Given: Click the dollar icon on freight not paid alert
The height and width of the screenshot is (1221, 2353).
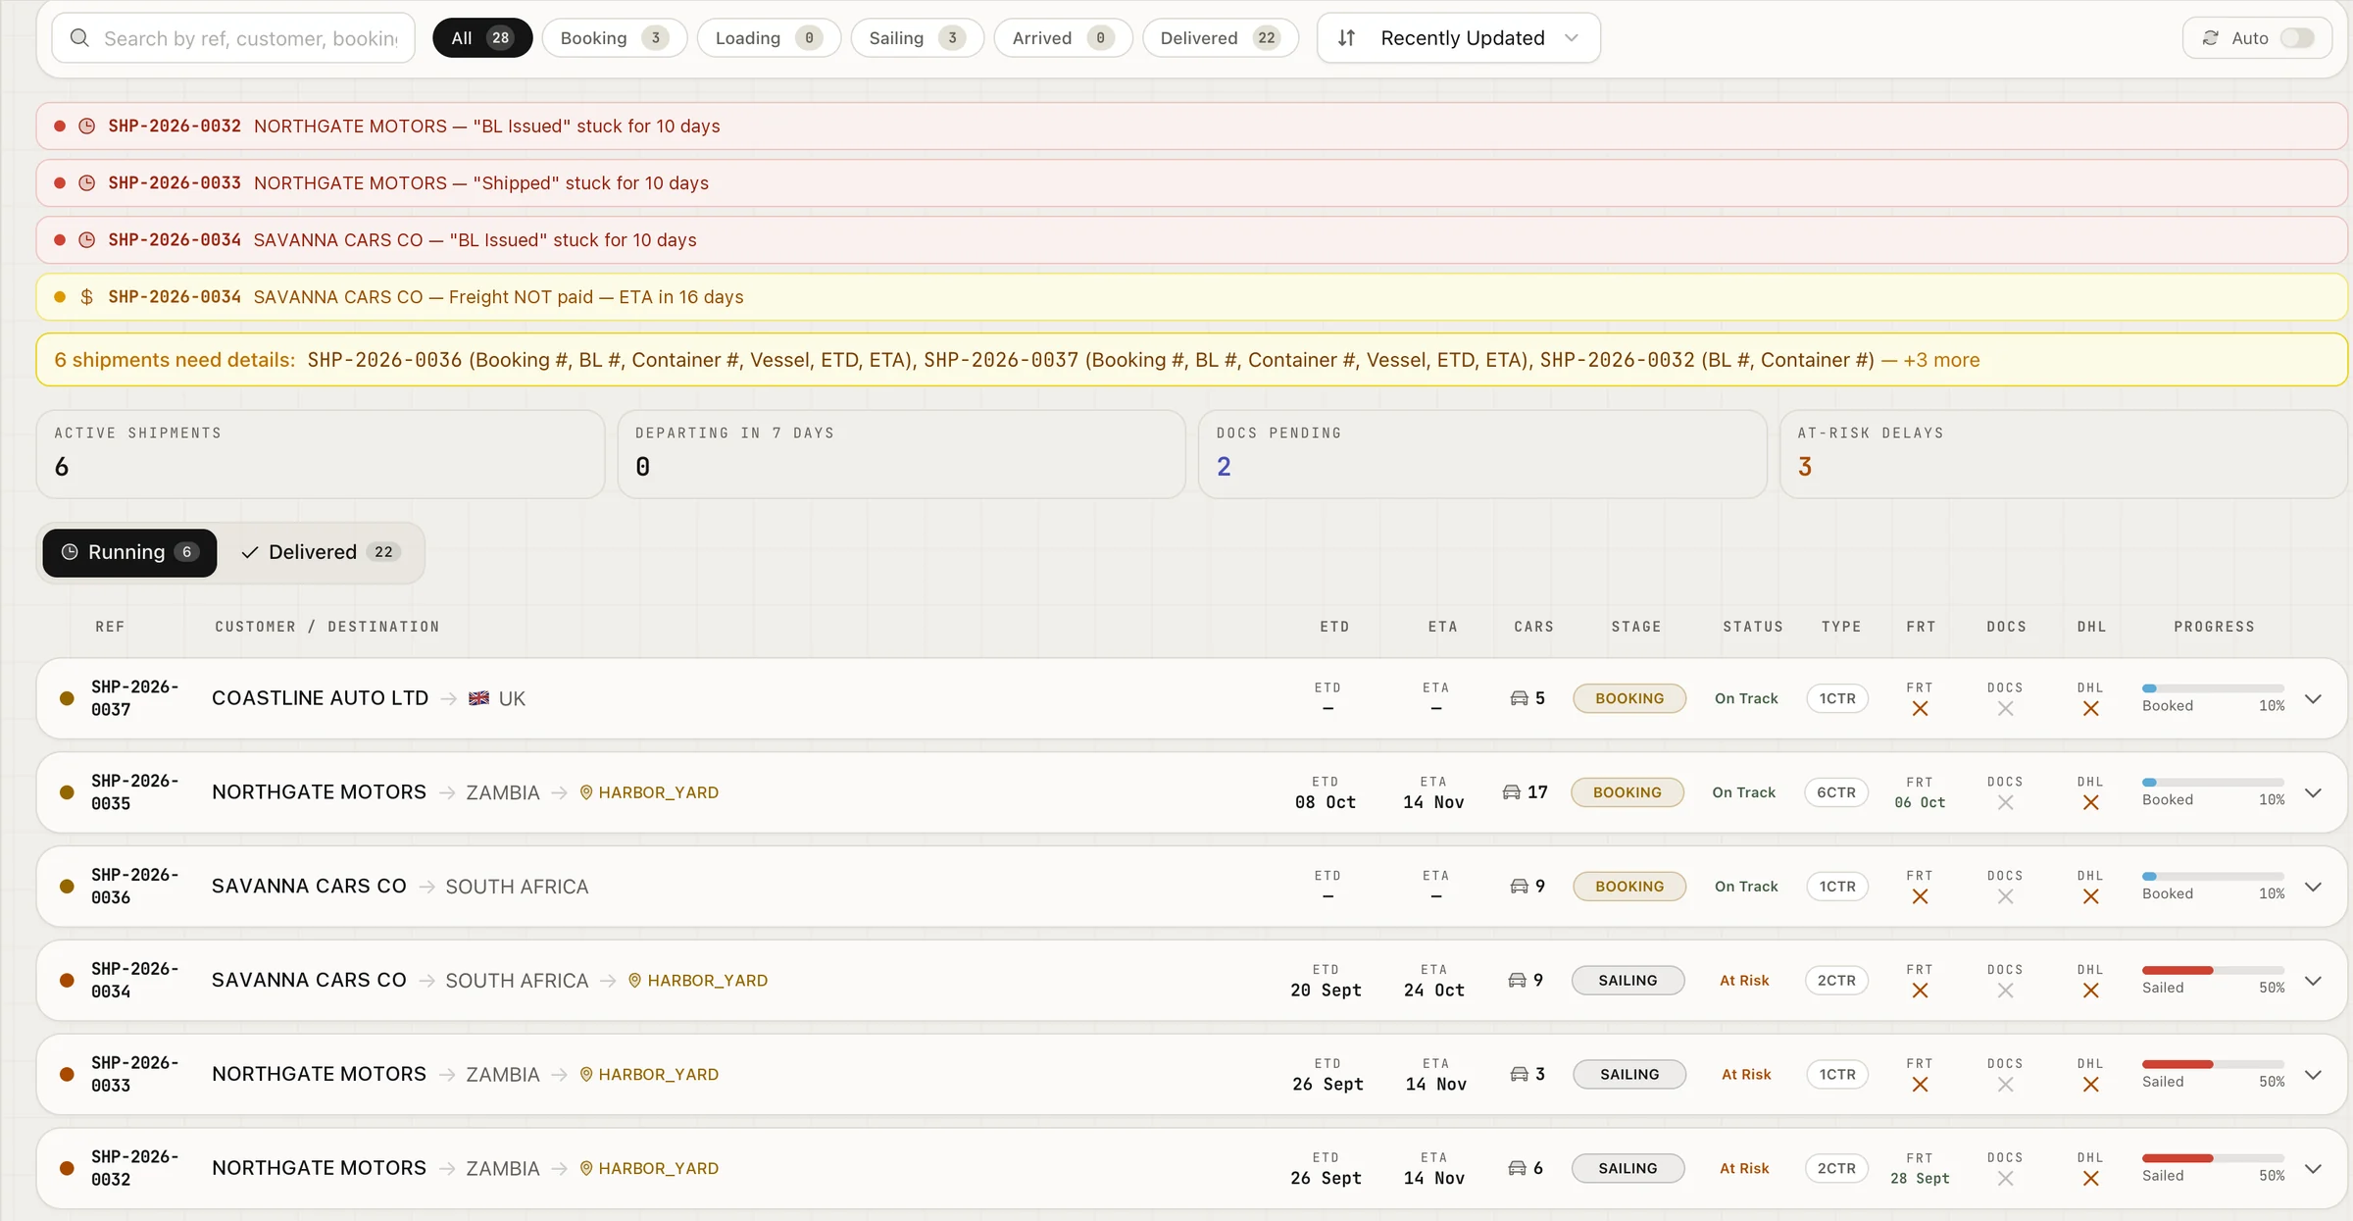Looking at the screenshot, I should pos(87,297).
